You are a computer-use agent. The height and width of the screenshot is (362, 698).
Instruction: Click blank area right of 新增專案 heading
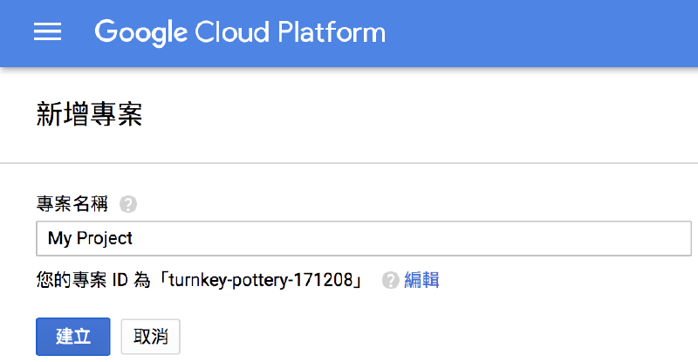coord(436,114)
